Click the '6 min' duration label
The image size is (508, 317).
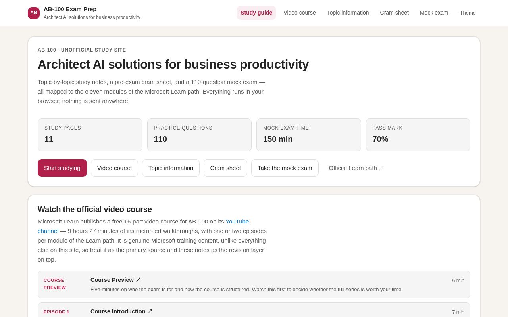click(458, 281)
